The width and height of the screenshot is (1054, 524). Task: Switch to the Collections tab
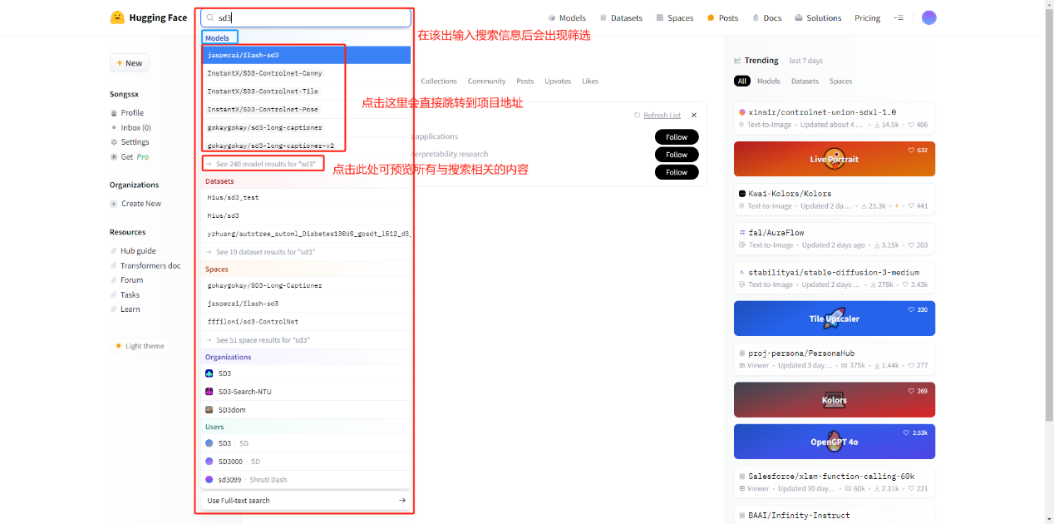point(439,82)
